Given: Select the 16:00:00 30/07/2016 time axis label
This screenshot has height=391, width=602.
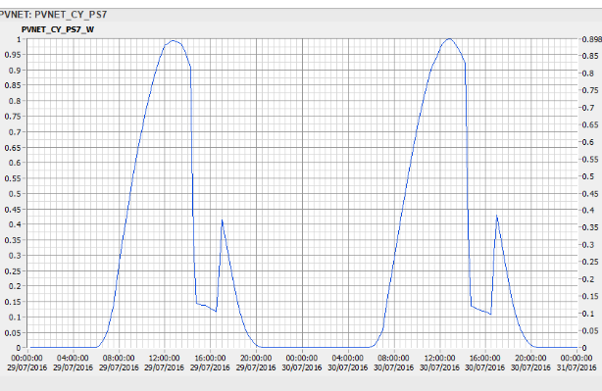Looking at the screenshot, I should (x=485, y=363).
